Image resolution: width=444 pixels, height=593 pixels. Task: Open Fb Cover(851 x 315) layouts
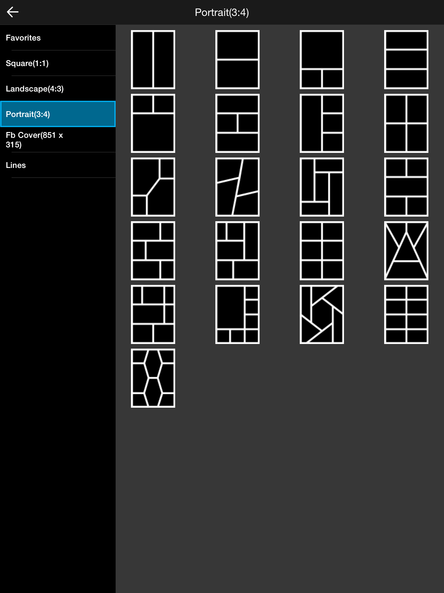pos(58,140)
